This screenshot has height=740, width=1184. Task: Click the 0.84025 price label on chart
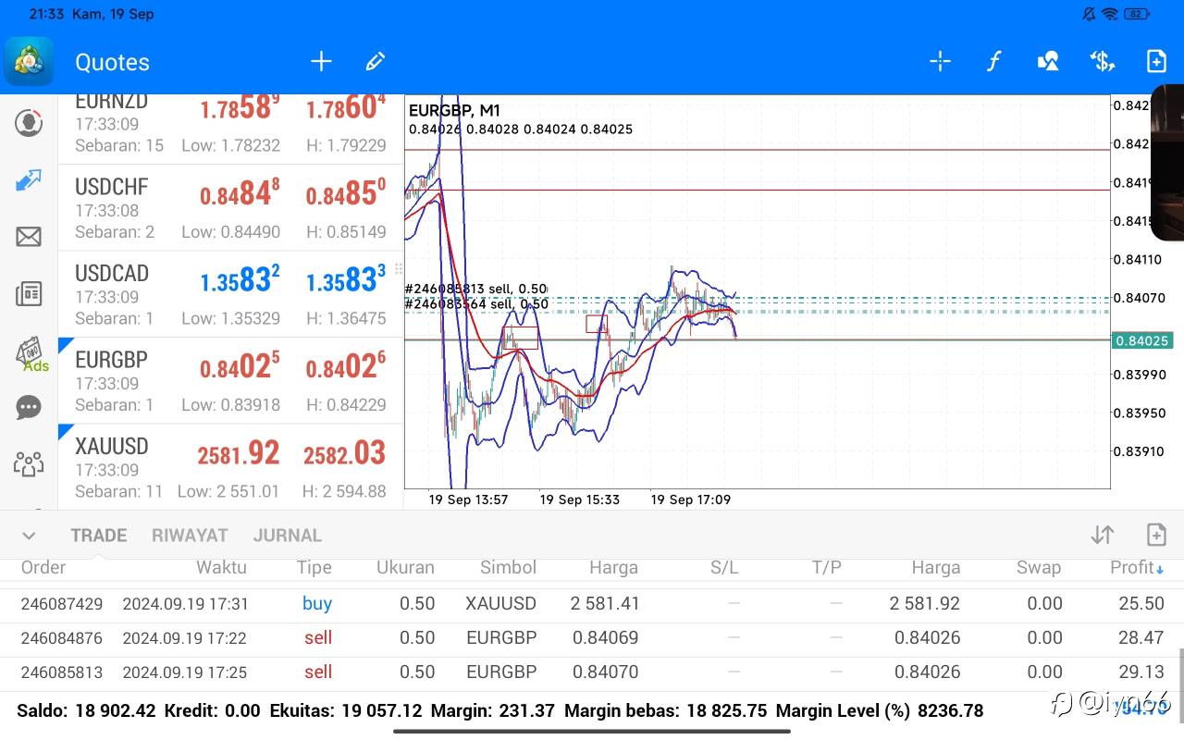(1142, 340)
